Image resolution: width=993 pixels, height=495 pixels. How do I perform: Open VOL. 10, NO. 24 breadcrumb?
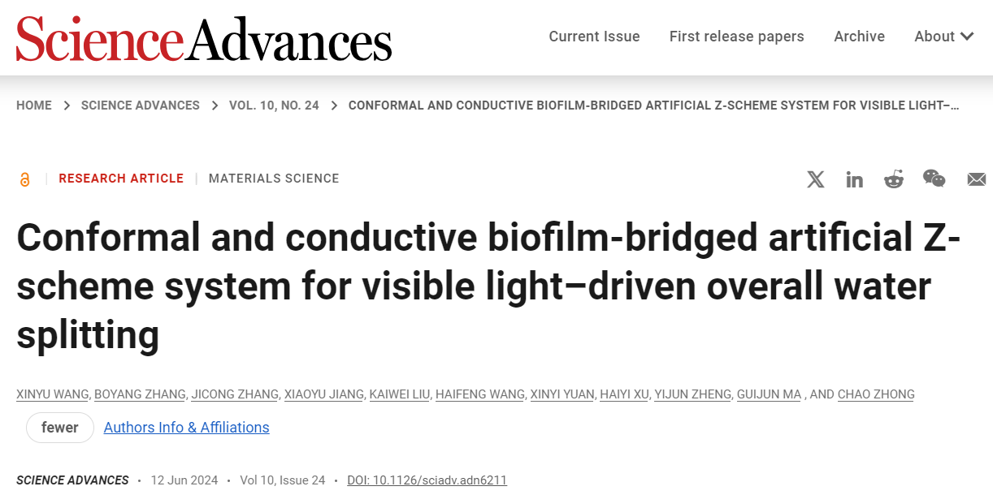coord(274,105)
